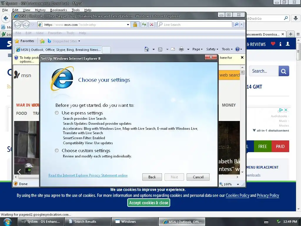Image resolution: width=301 pixels, height=226 pixels.
Task: Open the IE Favorites star button
Action: 24,41
